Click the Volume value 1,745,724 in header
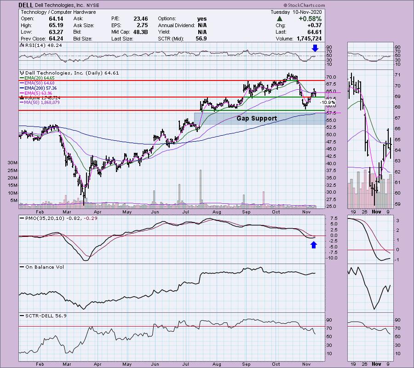 309,39
